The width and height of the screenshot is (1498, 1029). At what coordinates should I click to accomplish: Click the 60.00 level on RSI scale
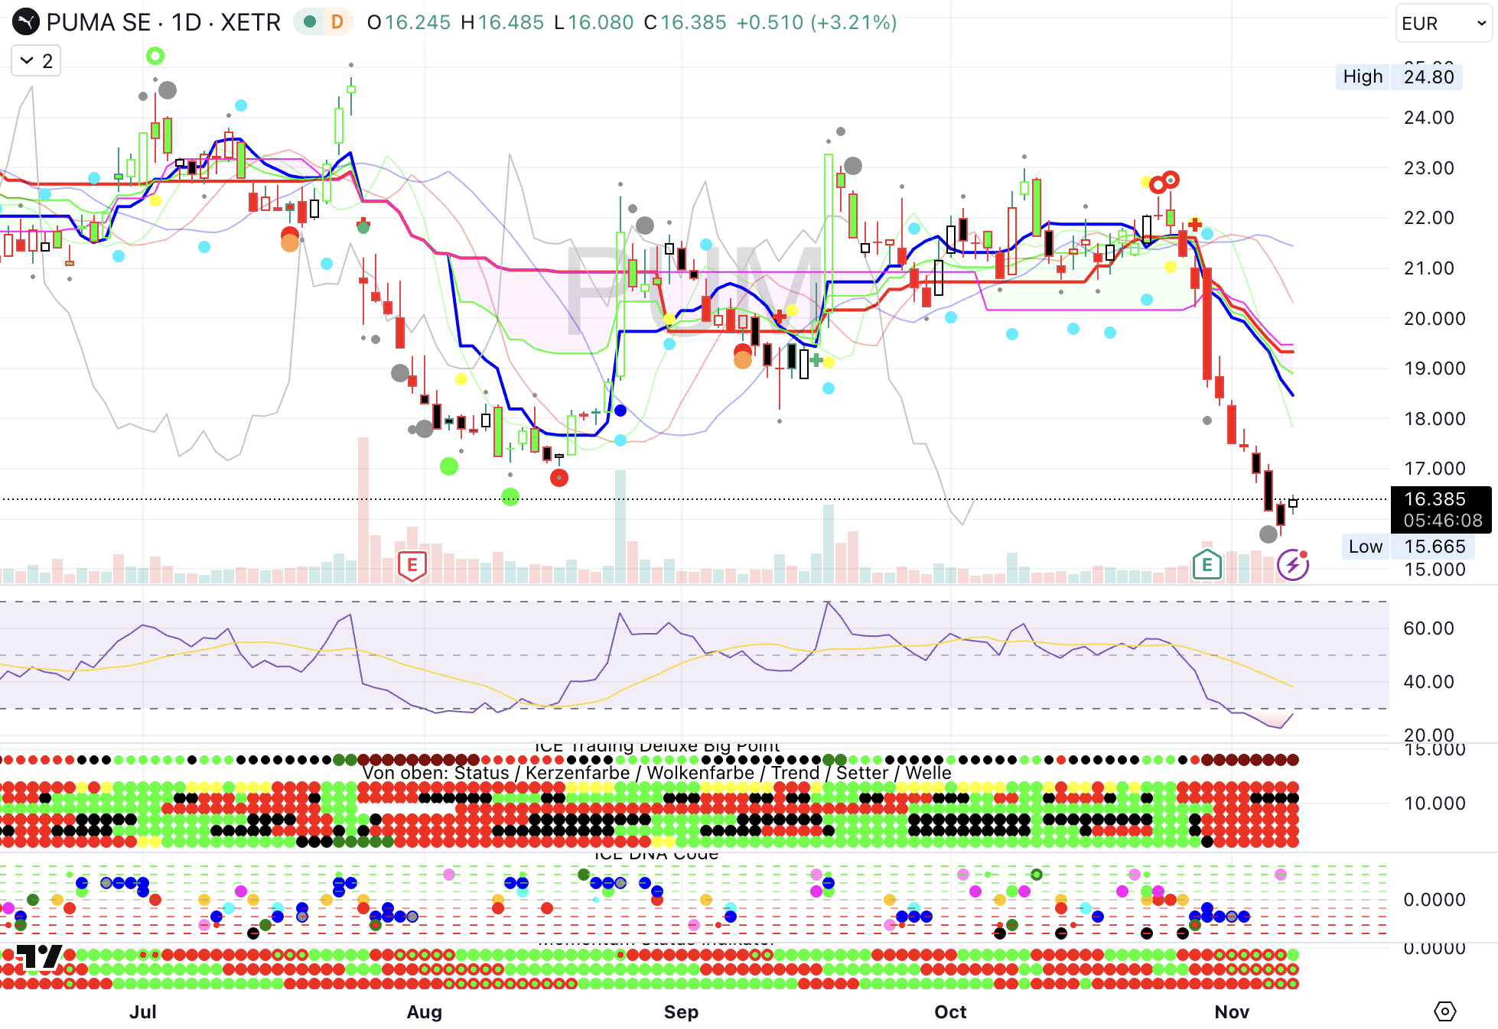1428,628
